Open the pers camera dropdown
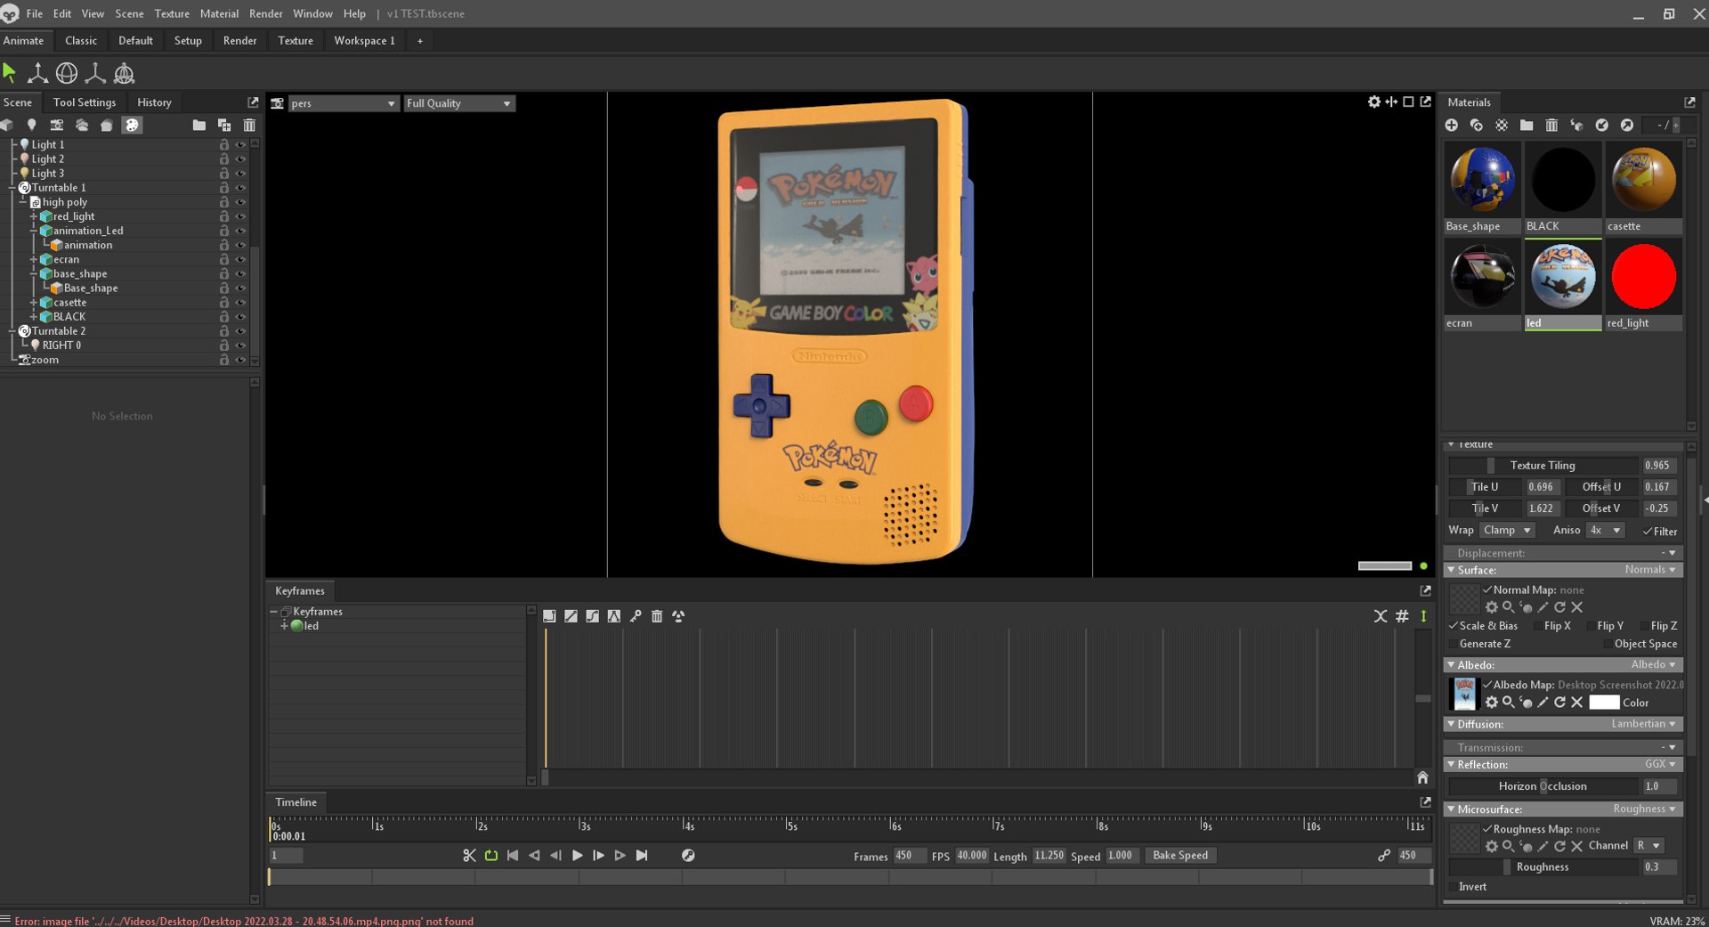The image size is (1709, 927). (x=343, y=103)
